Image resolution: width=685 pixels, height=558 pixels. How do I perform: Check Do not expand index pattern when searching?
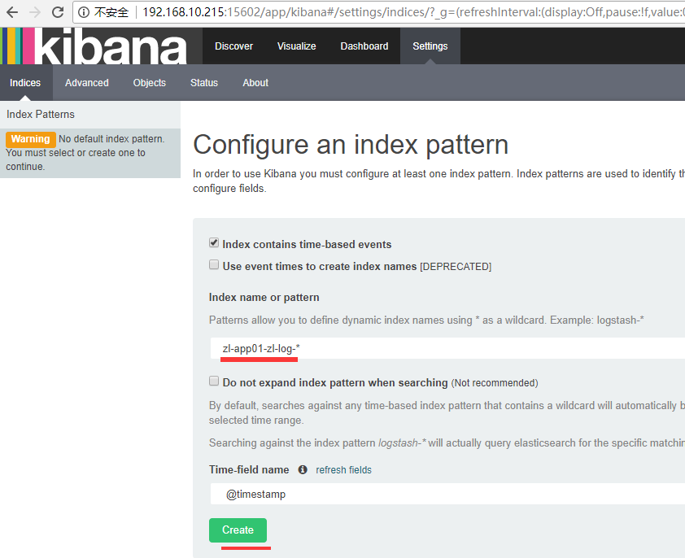[x=214, y=381]
